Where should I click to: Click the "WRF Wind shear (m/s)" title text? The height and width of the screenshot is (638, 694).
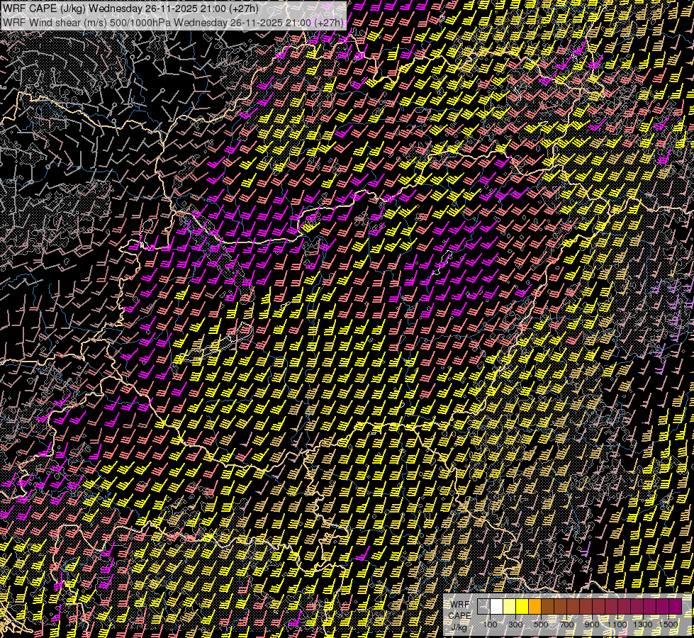point(54,22)
